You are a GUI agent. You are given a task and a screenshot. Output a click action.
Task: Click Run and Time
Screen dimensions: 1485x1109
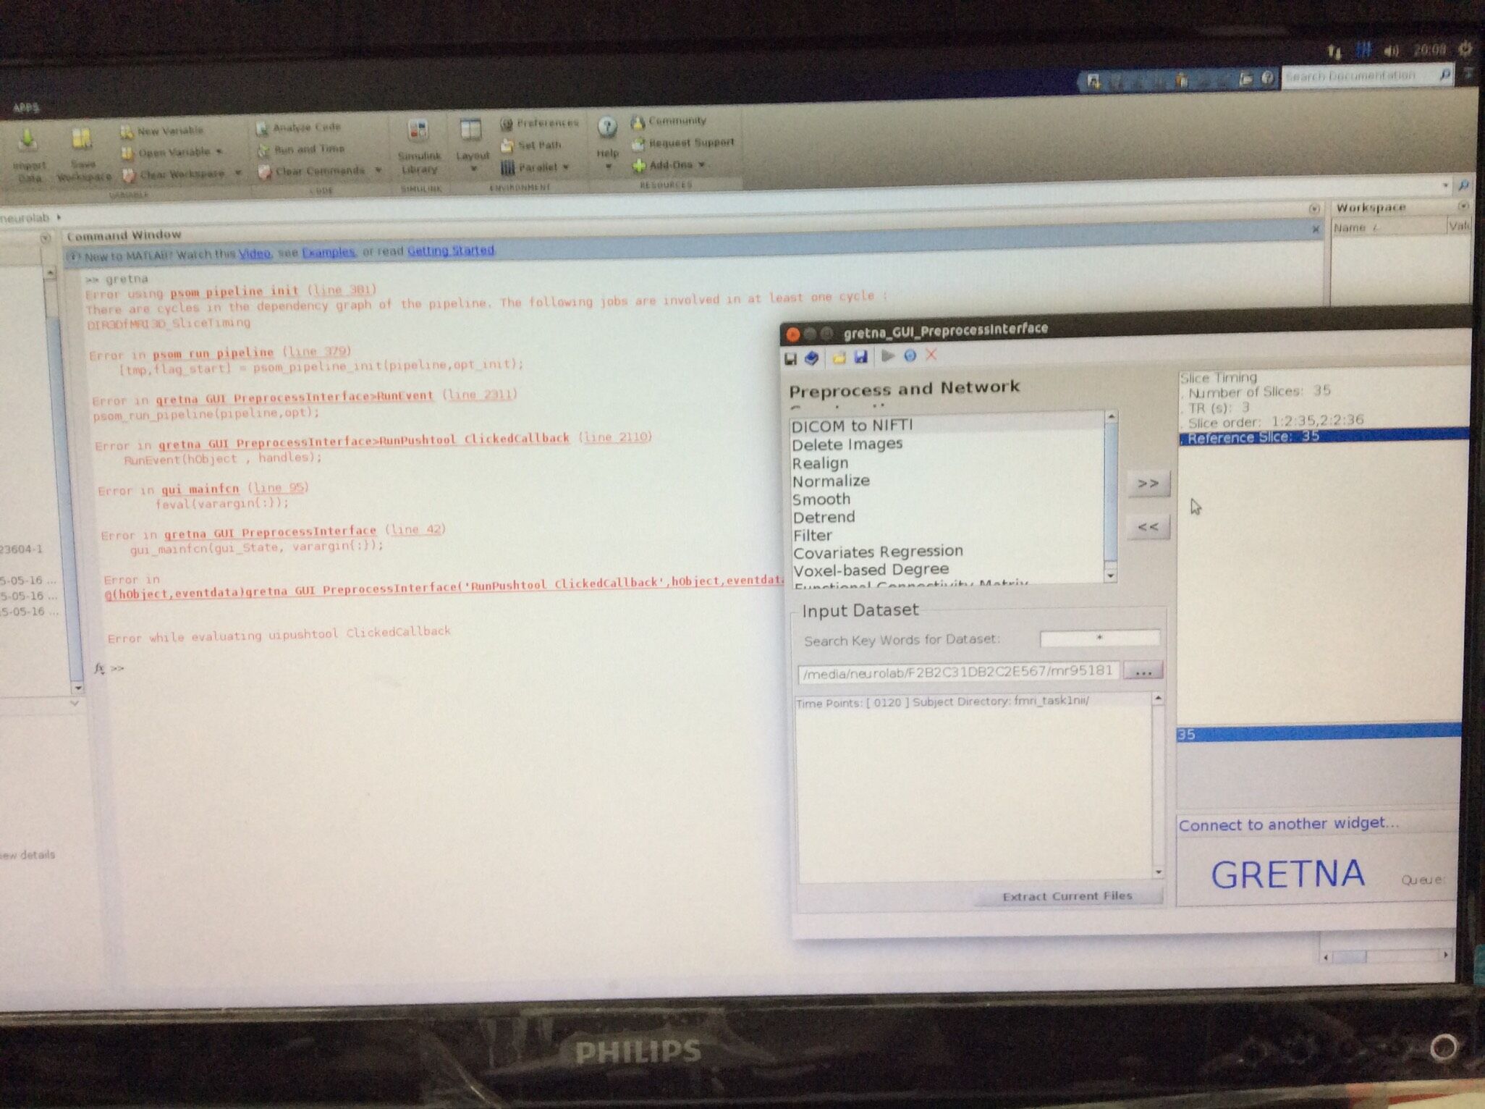301,149
